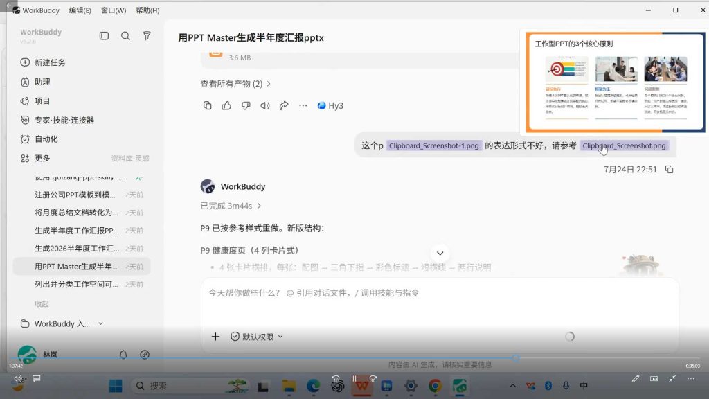Add attachment with the plus icon

(216, 337)
